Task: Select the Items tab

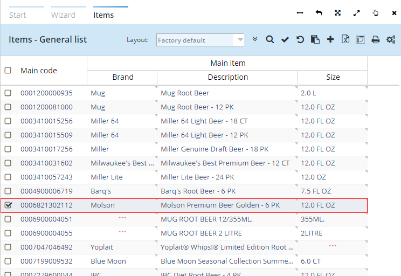Action: pyautogui.click(x=103, y=15)
